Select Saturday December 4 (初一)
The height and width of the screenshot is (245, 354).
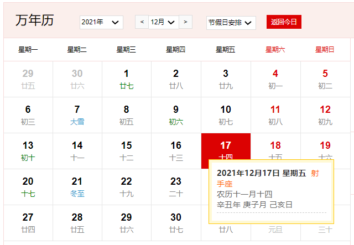pos(275,79)
